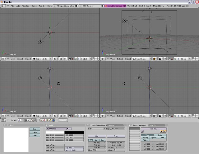Click the 3D manipulator hand icon in top-left viewport

[70, 59]
